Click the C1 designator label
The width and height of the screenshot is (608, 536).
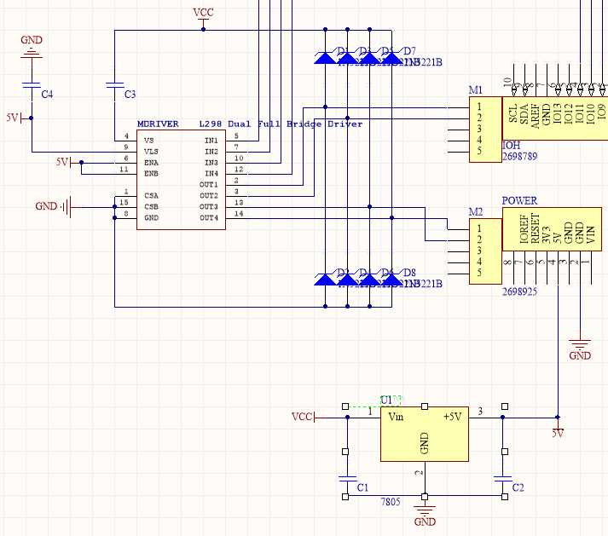click(363, 487)
